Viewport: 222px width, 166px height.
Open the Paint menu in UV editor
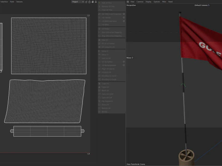coord(12,2)
